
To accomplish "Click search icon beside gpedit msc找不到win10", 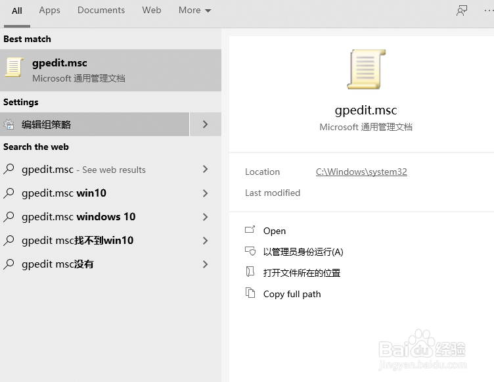I will coord(9,241).
